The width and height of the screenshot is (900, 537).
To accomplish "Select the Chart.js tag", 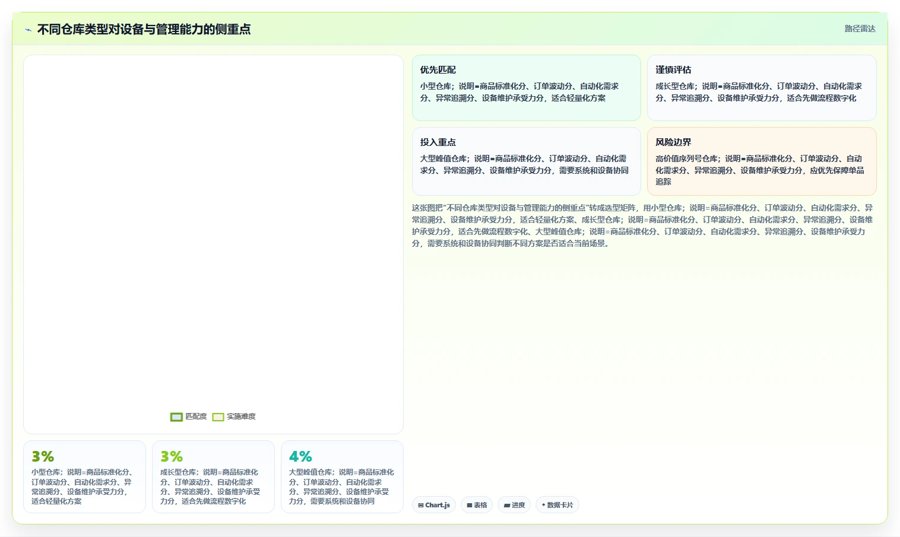I will point(434,505).
